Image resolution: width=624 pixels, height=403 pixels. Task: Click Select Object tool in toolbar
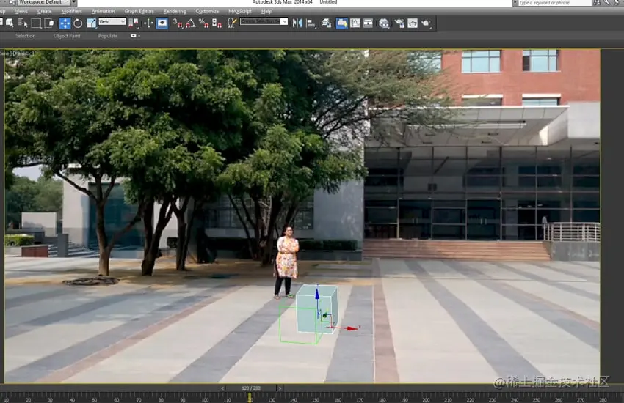click(x=9, y=23)
